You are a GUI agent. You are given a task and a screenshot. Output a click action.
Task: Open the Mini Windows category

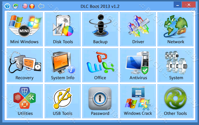[x=25, y=29]
